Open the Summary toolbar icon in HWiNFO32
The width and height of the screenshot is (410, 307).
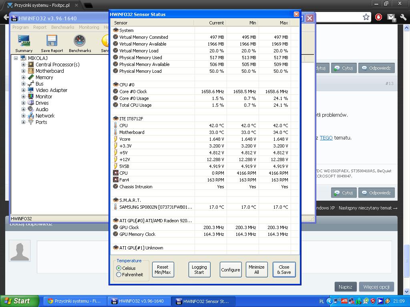(x=24, y=41)
